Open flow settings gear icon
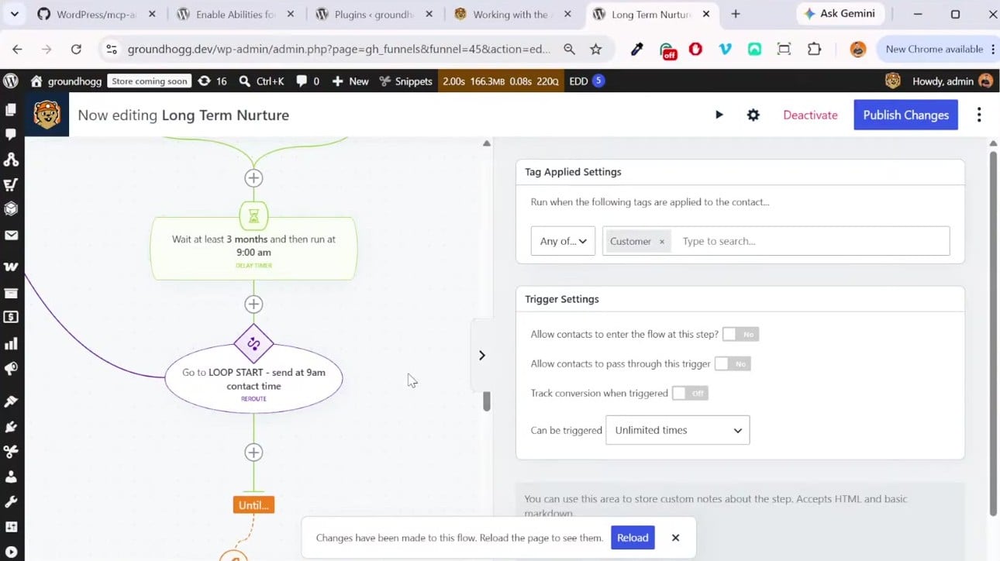Screen dimensions: 1000x561 753,115
